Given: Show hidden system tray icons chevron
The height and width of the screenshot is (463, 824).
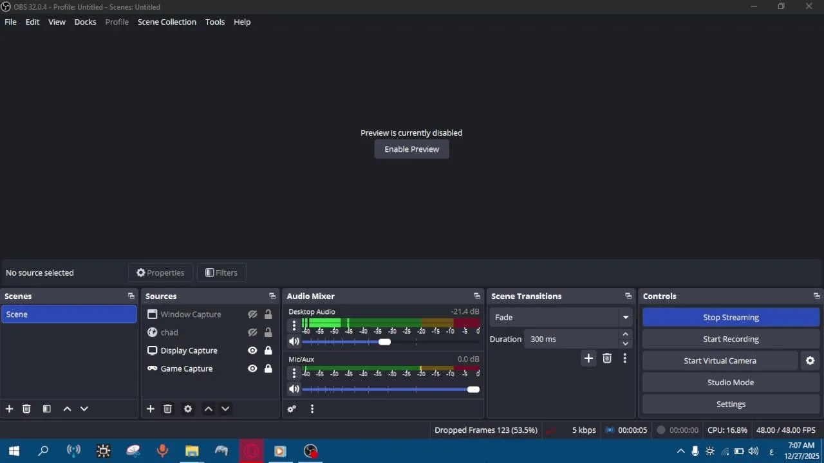Looking at the screenshot, I should [x=680, y=451].
